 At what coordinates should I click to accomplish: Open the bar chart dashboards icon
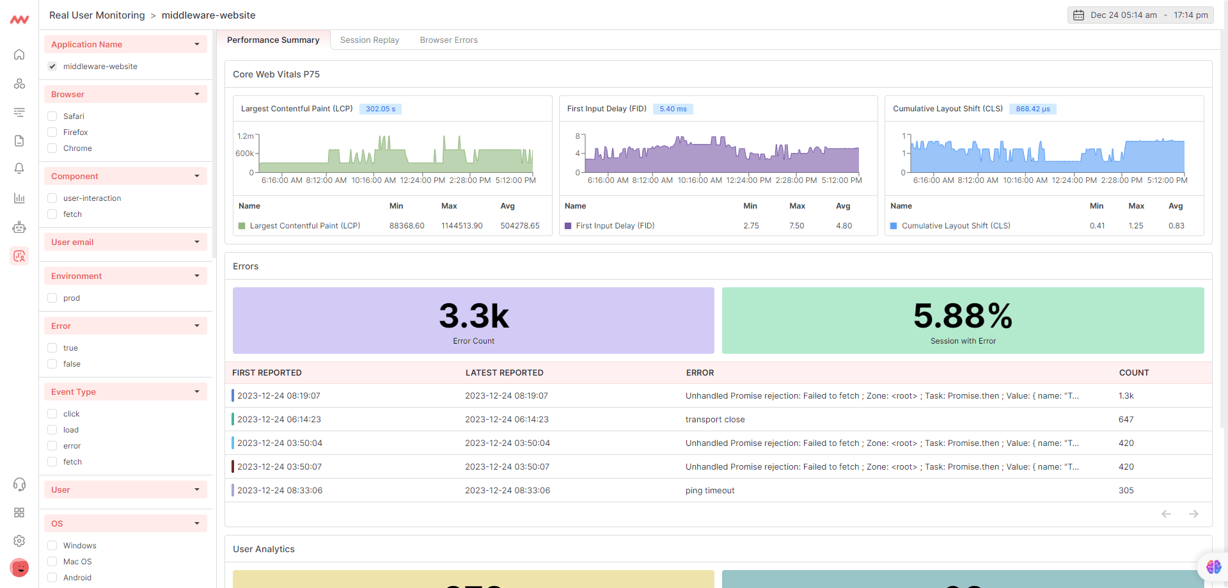click(19, 198)
